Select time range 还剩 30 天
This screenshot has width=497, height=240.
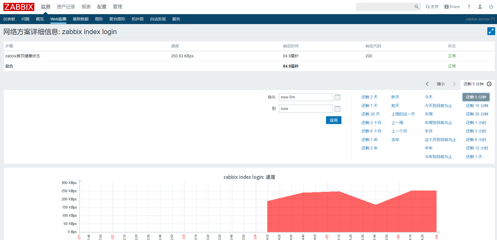pyautogui.click(x=371, y=114)
